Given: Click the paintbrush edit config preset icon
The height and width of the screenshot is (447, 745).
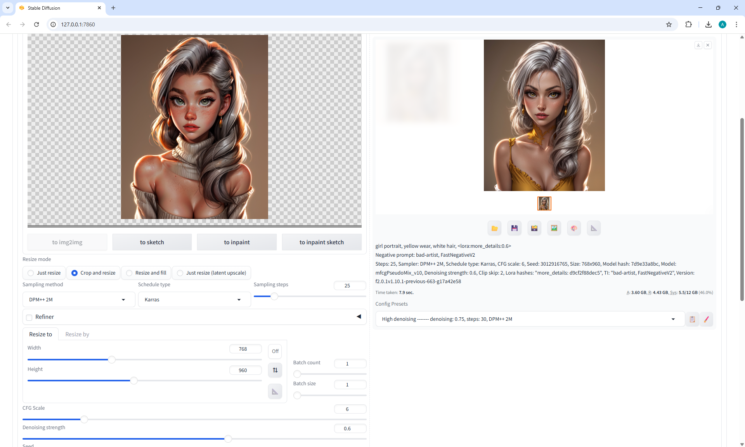Looking at the screenshot, I should point(706,319).
